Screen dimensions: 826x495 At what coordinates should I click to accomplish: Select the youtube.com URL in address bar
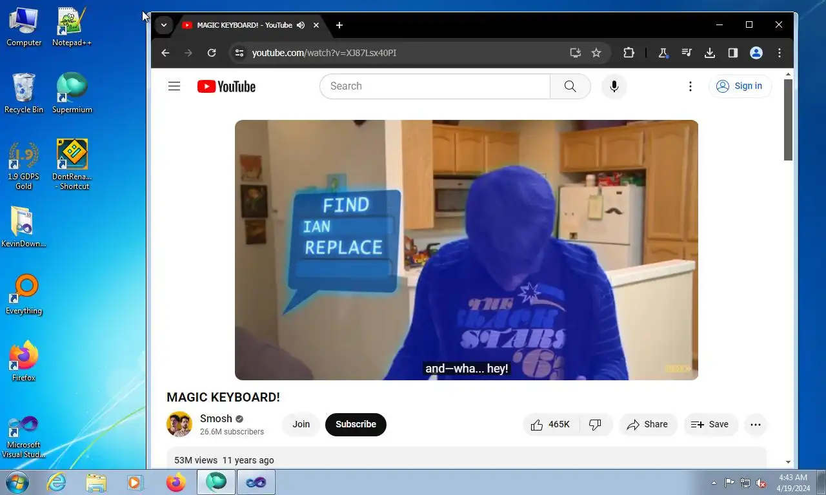324,53
